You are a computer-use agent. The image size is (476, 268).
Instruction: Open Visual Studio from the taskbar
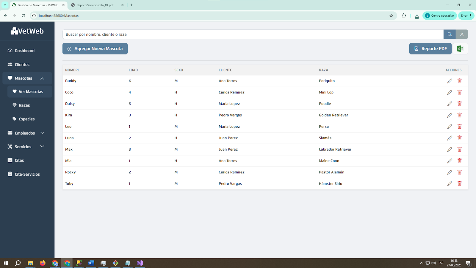(140, 263)
